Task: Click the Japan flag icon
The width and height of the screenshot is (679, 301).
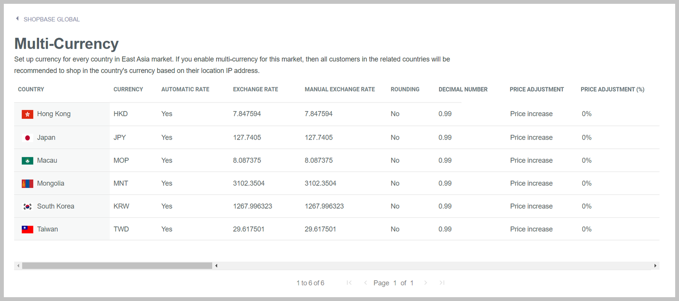Action: tap(28, 138)
